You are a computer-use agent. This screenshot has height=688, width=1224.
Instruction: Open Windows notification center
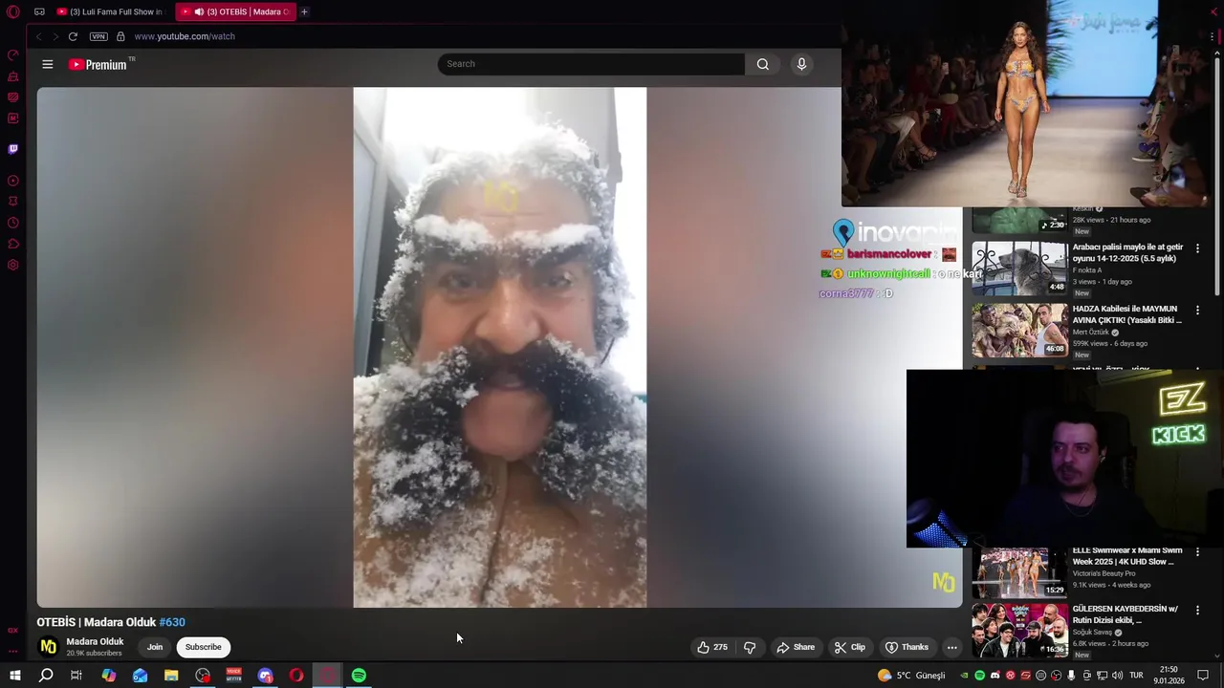tap(1203, 676)
